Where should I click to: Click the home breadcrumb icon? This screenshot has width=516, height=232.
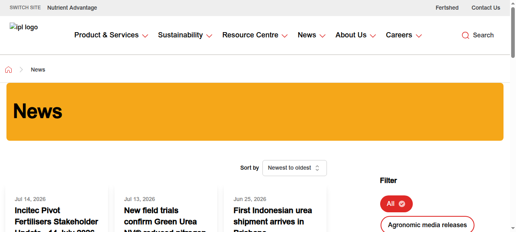click(x=8, y=70)
